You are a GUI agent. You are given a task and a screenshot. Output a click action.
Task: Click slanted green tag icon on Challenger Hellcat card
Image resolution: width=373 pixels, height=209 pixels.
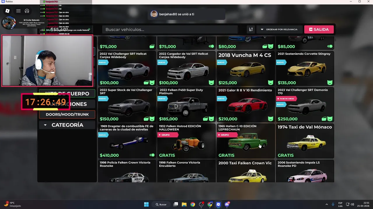[146, 83]
